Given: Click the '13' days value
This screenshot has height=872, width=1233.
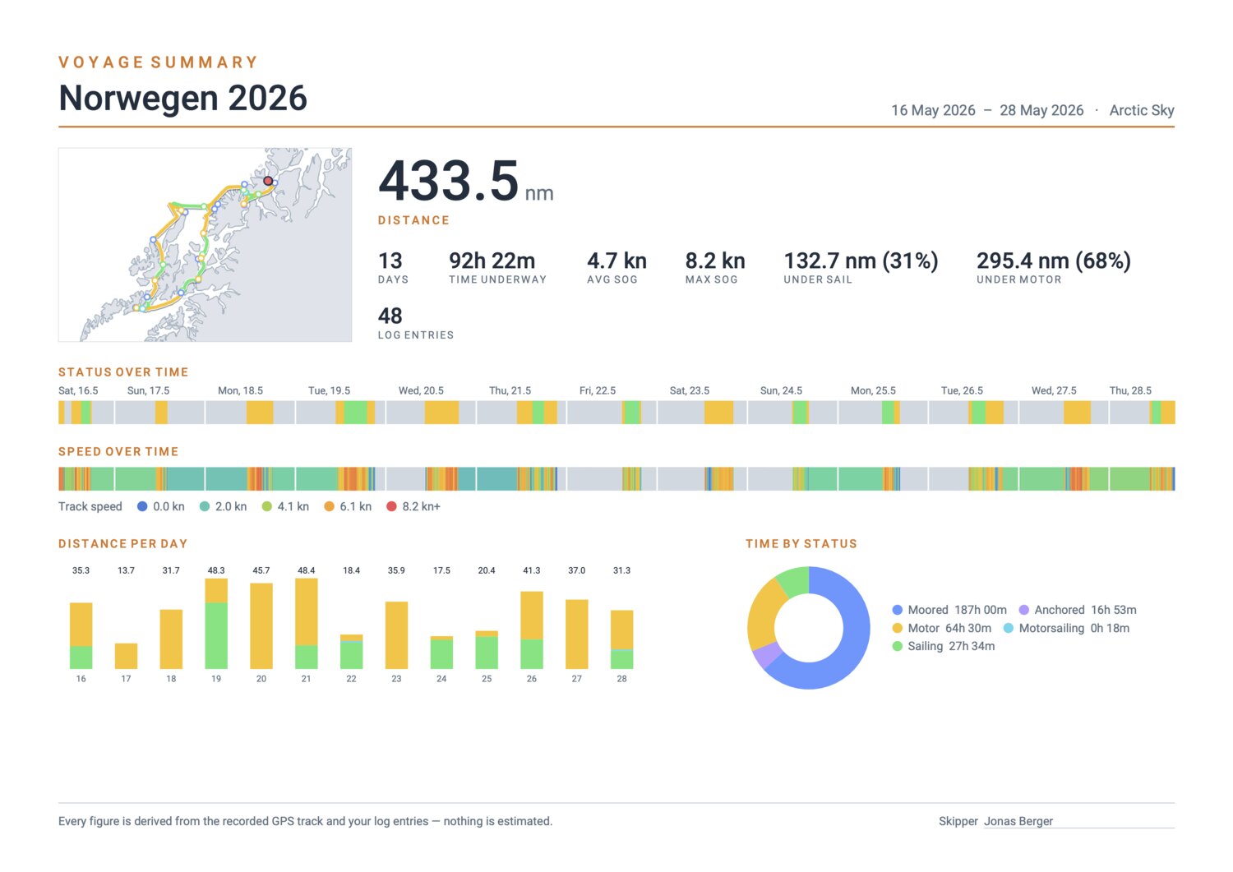Looking at the screenshot, I should [390, 261].
